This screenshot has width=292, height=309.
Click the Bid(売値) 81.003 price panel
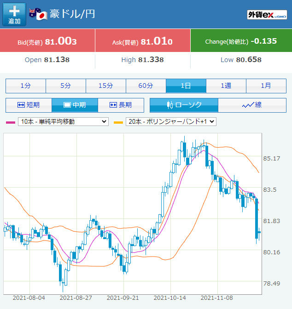(x=47, y=40)
